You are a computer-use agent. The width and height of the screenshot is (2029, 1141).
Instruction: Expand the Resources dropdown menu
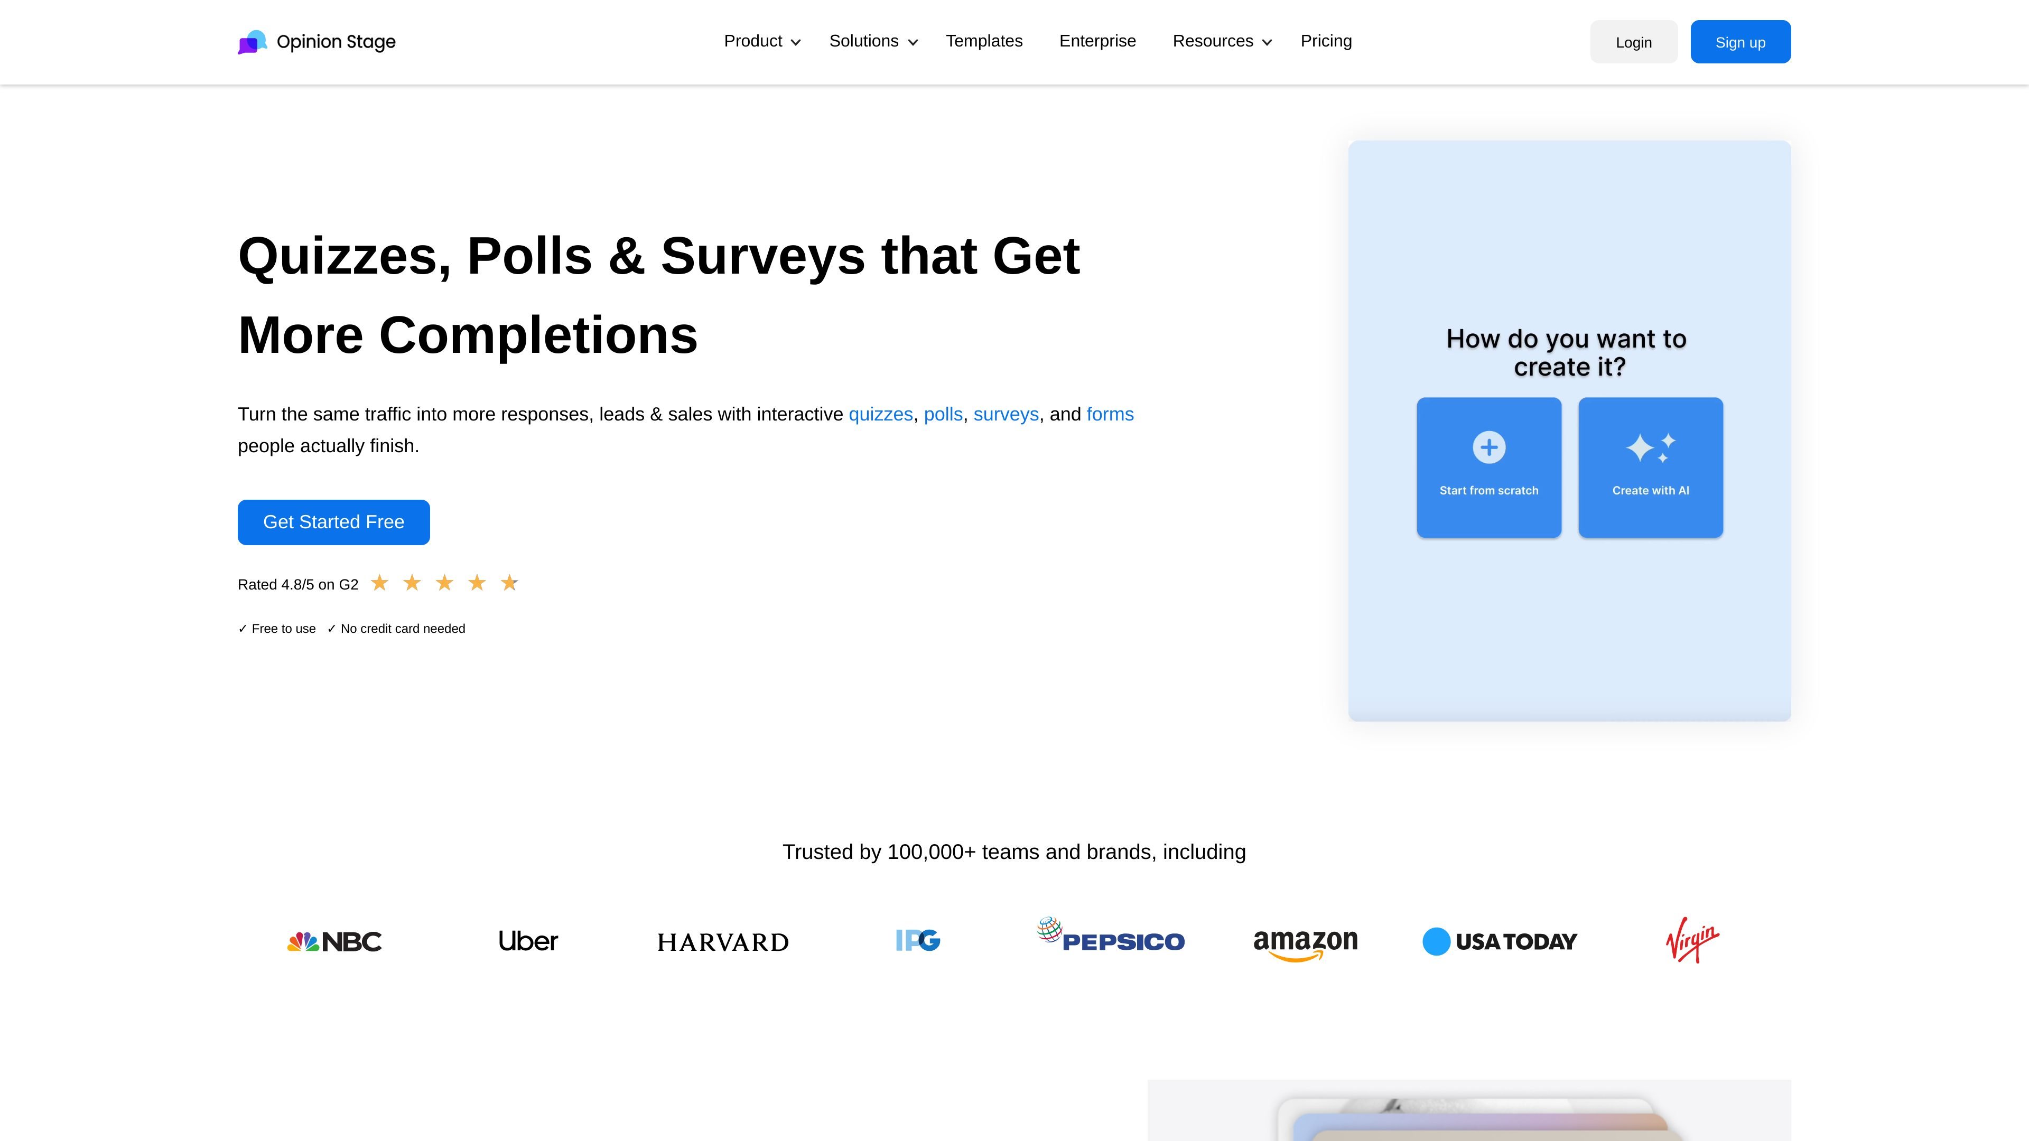pyautogui.click(x=1222, y=41)
